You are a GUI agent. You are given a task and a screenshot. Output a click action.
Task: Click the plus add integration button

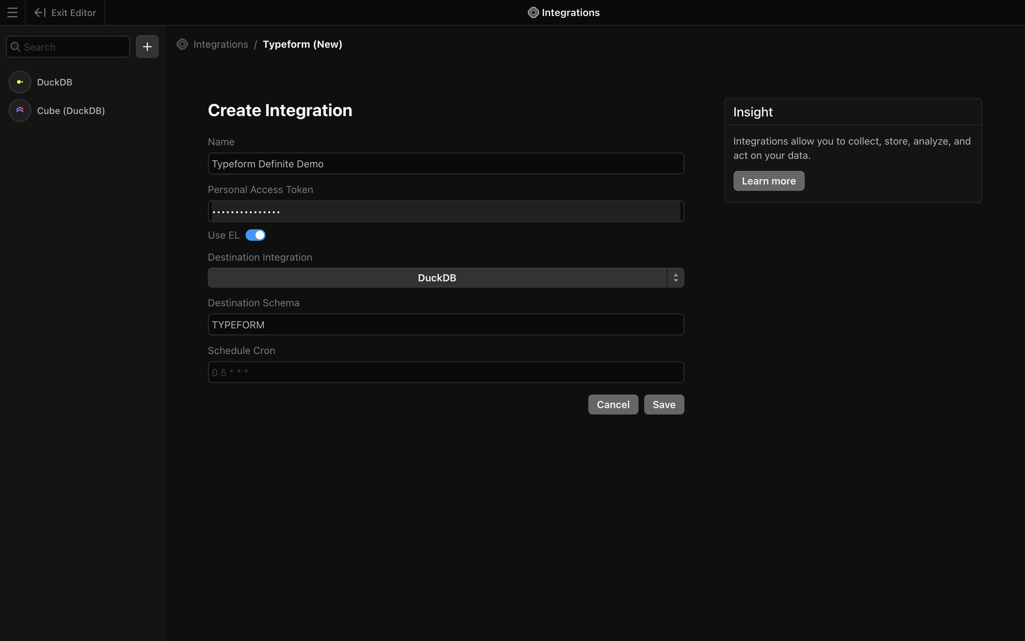tap(147, 47)
